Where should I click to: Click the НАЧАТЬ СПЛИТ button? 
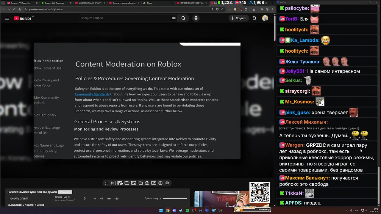(x=19, y=199)
